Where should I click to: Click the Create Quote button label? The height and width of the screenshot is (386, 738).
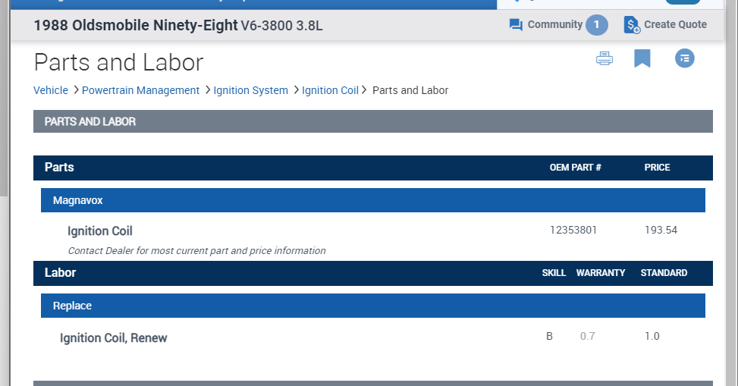click(x=675, y=25)
